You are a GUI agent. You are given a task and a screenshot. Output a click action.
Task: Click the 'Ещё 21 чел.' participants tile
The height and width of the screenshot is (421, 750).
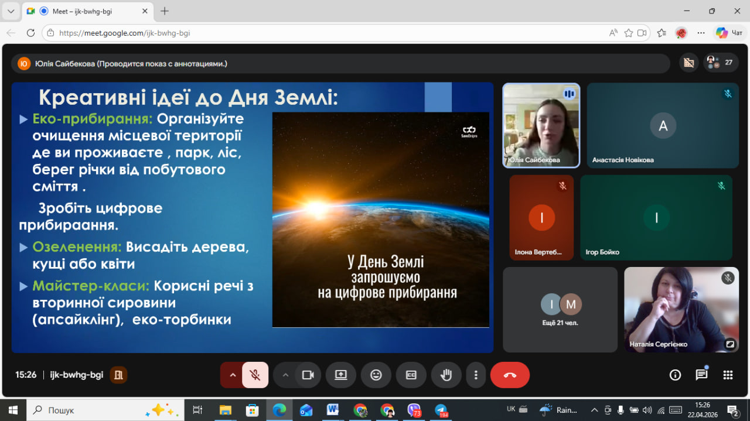(x=560, y=310)
